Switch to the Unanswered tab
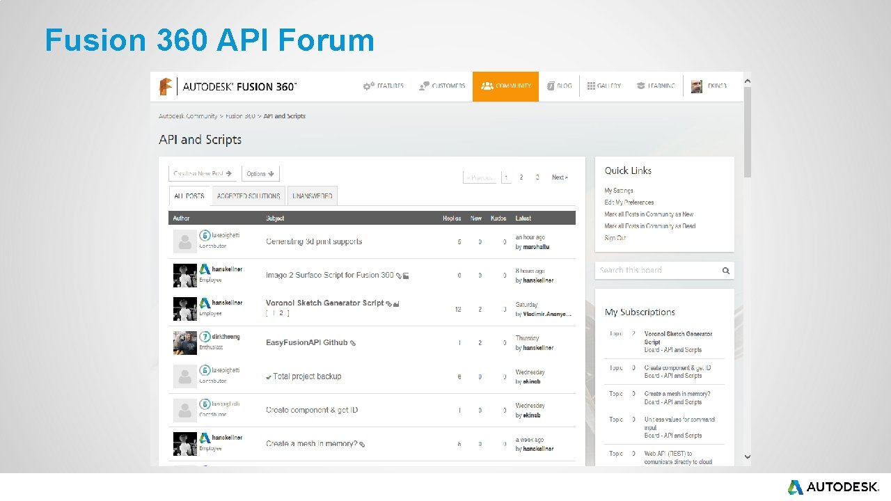This screenshot has height=501, width=891. tap(313, 196)
